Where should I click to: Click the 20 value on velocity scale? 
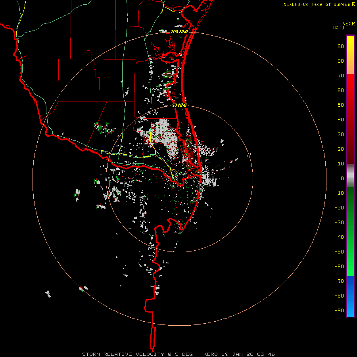[x=341, y=149]
